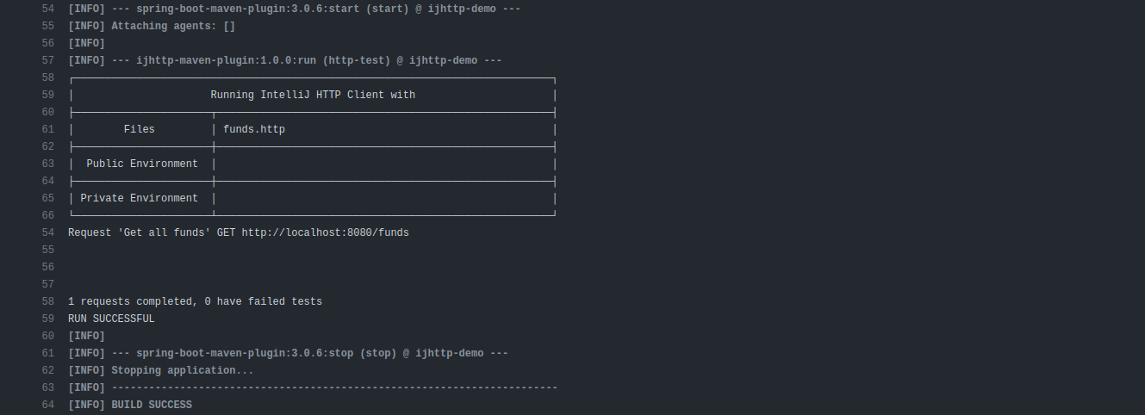Click line number 64 beside BUILD SUCCESS
This screenshot has height=415, width=1145.
coord(48,405)
